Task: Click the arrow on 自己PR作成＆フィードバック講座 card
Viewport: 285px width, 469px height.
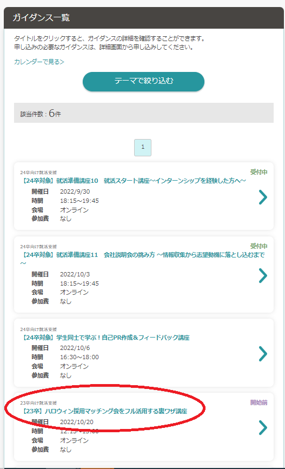Action: click(x=263, y=354)
